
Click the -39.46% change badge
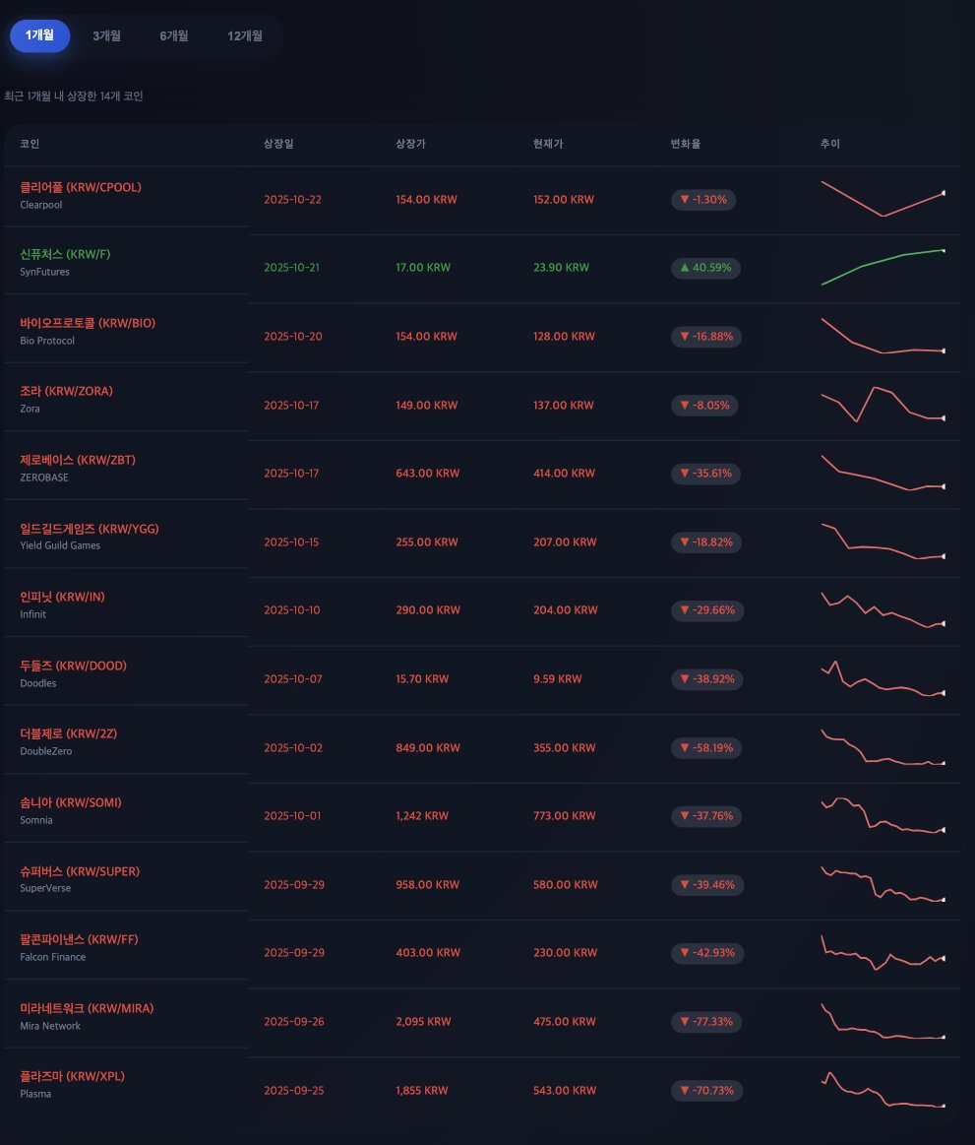[707, 884]
